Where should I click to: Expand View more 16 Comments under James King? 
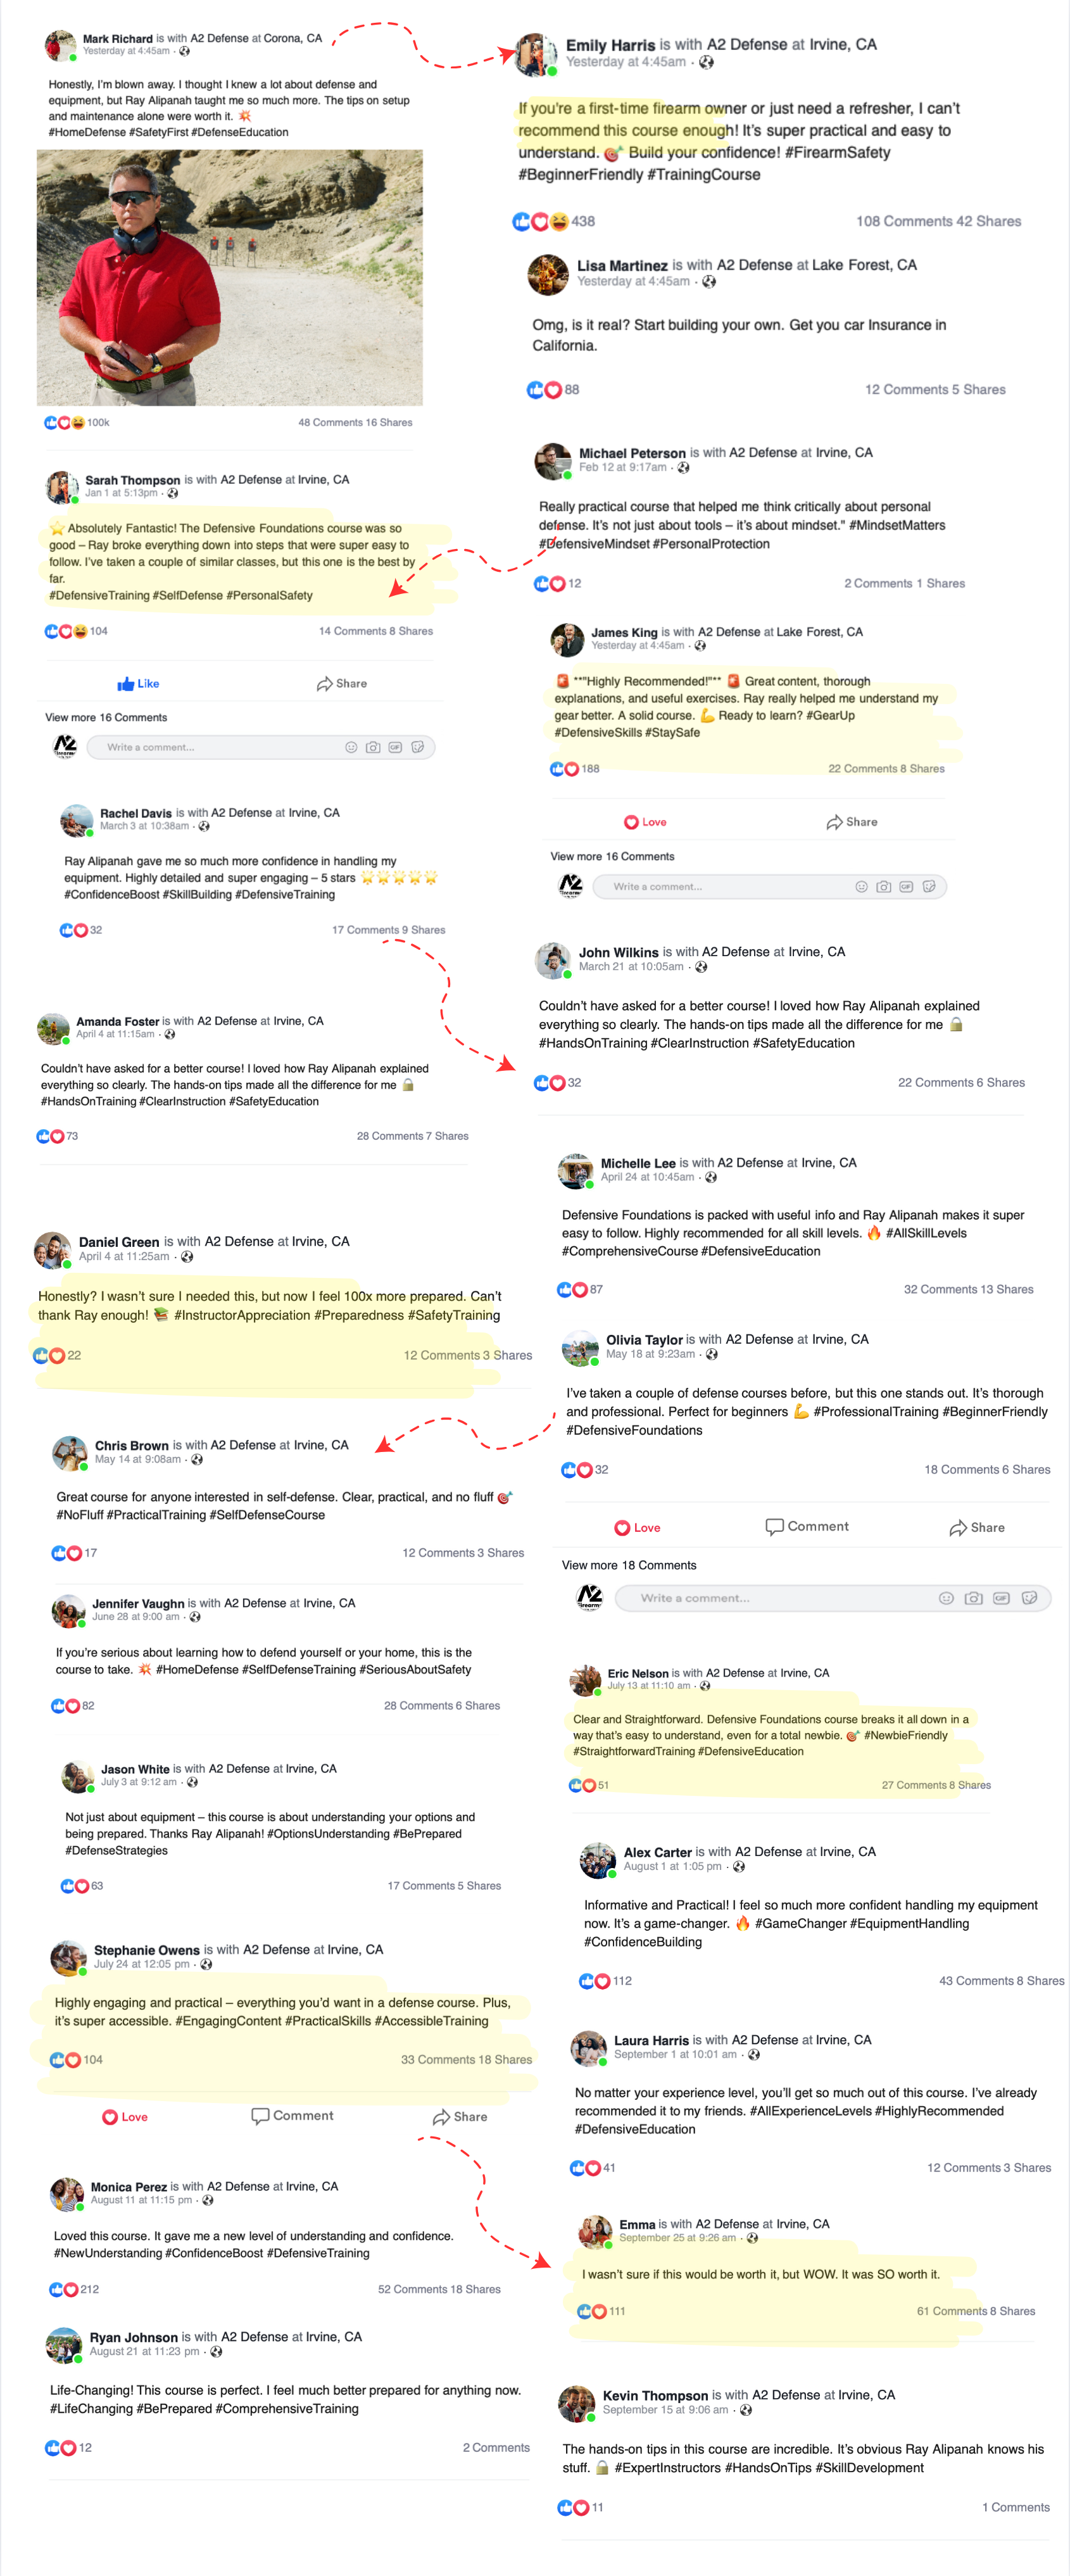[612, 857]
